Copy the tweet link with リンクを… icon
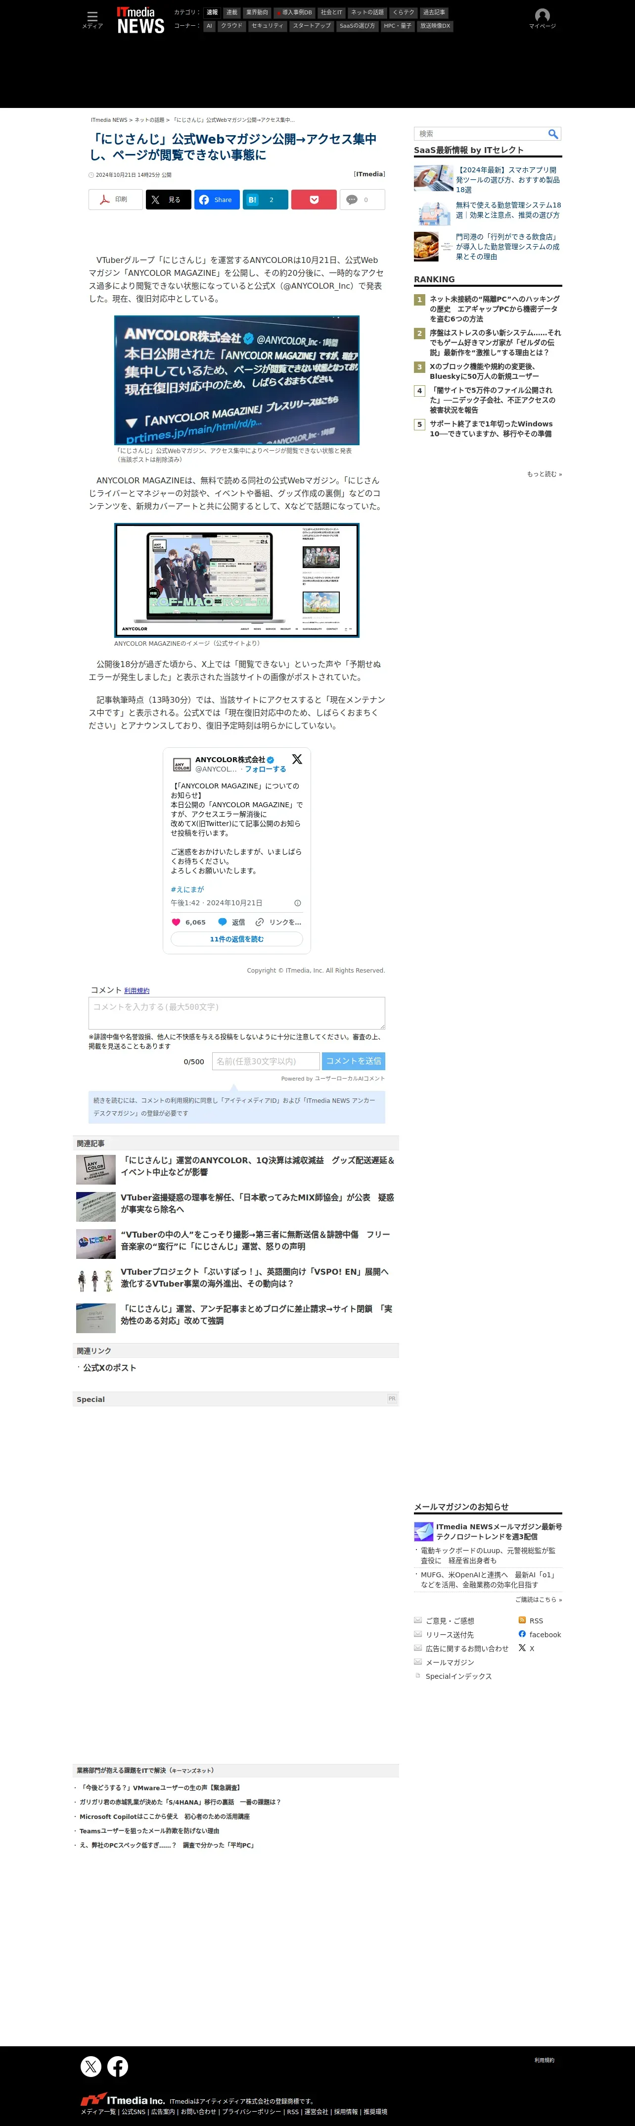635x2126 pixels. tap(260, 922)
